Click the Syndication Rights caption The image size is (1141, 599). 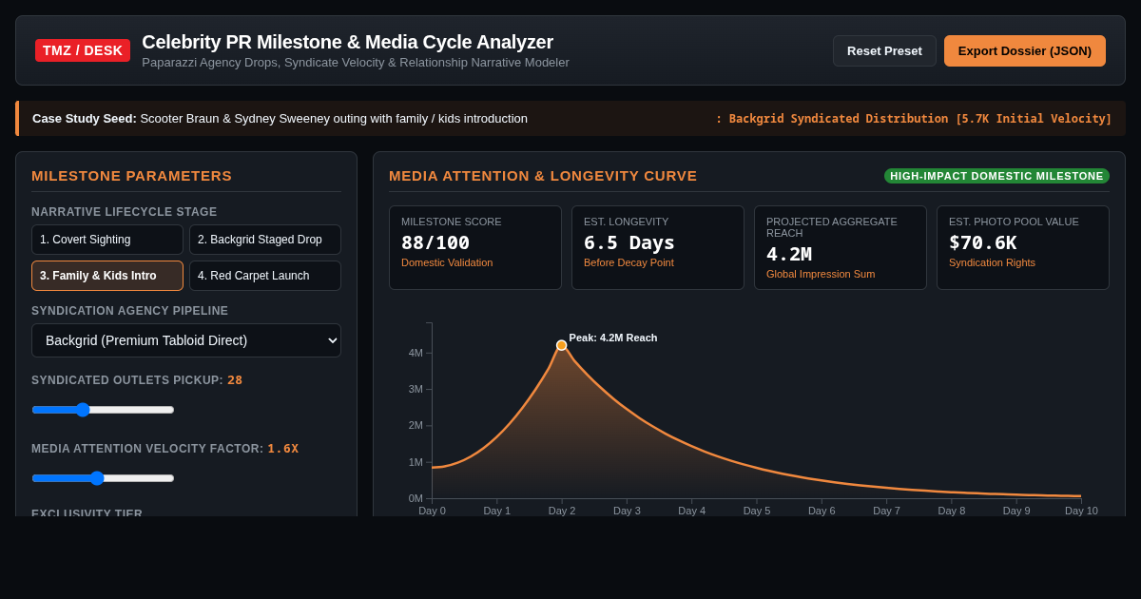pyautogui.click(x=992, y=262)
